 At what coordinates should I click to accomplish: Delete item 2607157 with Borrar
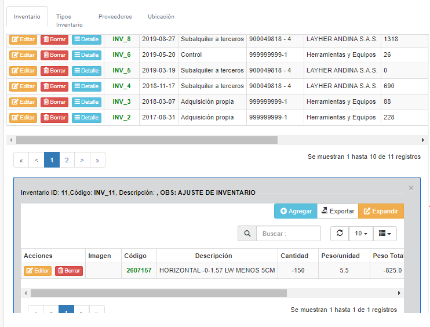coord(69,271)
